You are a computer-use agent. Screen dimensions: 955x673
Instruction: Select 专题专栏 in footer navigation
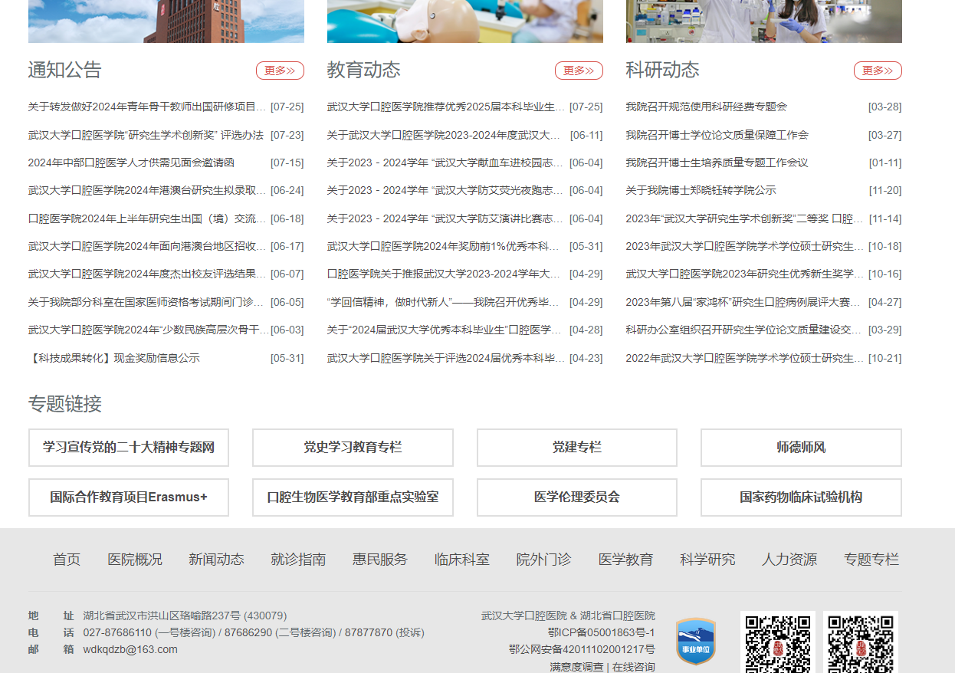[x=871, y=560]
